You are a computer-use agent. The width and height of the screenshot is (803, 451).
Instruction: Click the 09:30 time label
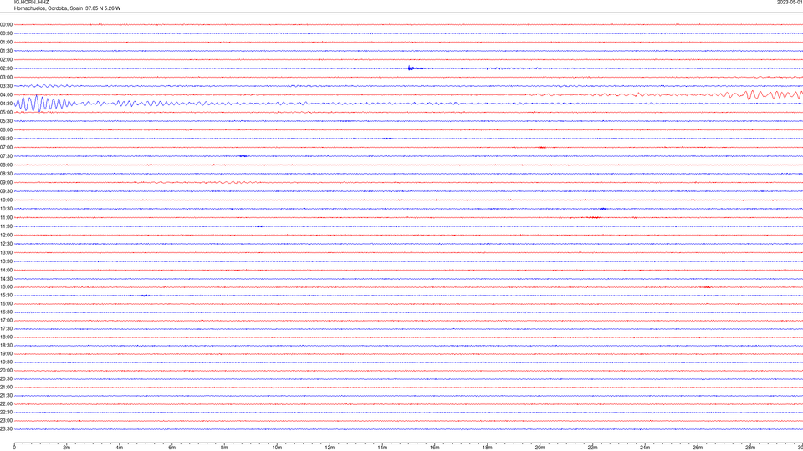(x=6, y=191)
